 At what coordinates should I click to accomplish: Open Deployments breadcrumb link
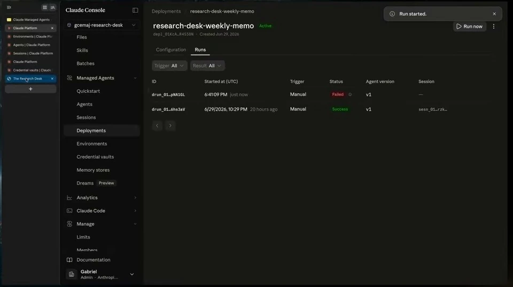pos(166,11)
